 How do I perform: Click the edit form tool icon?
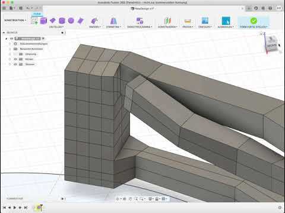click(x=94, y=21)
